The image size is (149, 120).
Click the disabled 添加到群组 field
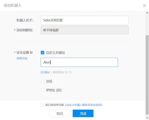pyautogui.click(x=85, y=30)
